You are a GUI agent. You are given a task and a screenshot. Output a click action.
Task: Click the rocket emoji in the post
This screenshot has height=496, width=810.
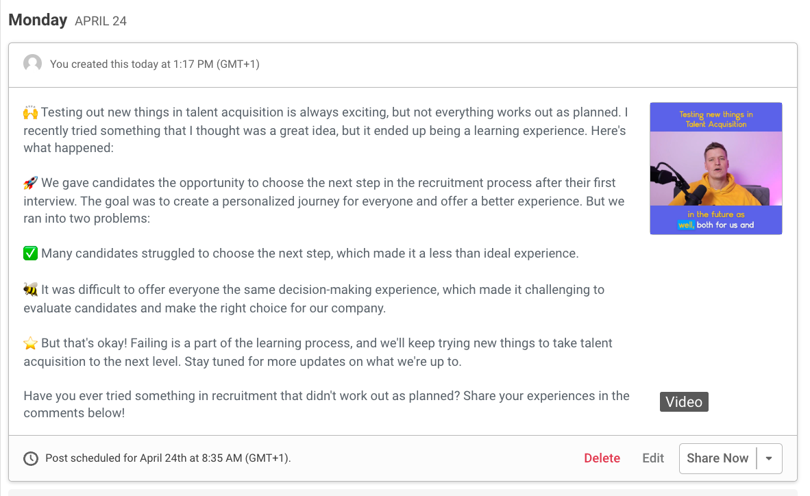30,182
